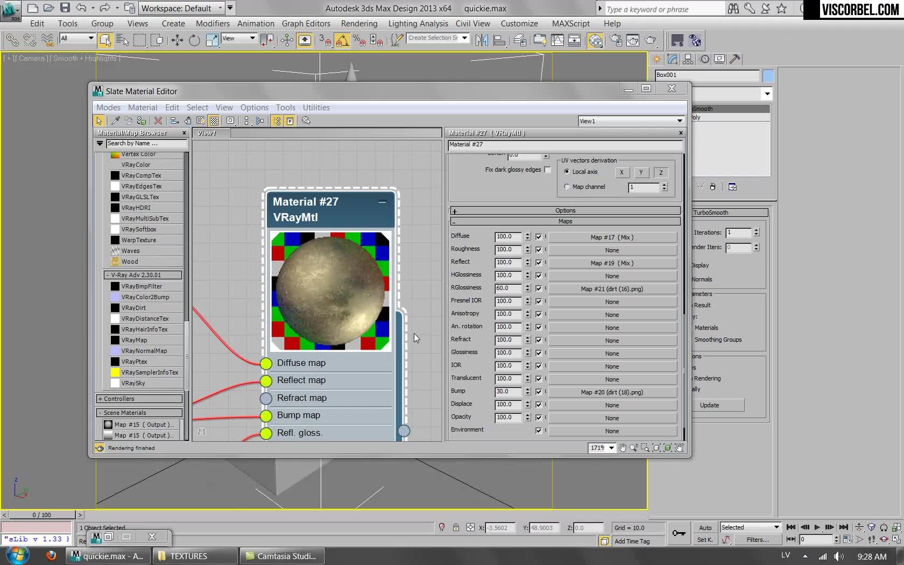Screen dimensions: 904x565
Task: Collapse V-Ray Adv 2.30.01 group
Action: click(x=143, y=275)
